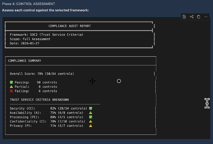
Task: Click the COMPLIANCE AUDIT REPORT title text
Action: [x=70, y=26]
